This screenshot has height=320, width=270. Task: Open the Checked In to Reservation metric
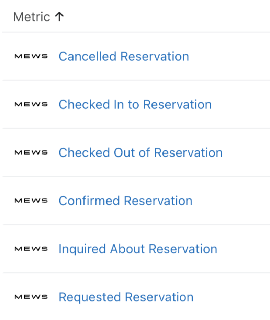pyautogui.click(x=135, y=104)
